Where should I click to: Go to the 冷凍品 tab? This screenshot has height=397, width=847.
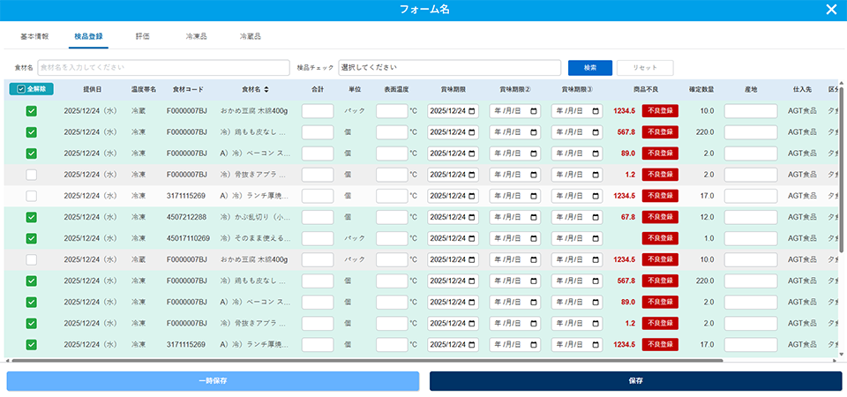click(x=196, y=37)
